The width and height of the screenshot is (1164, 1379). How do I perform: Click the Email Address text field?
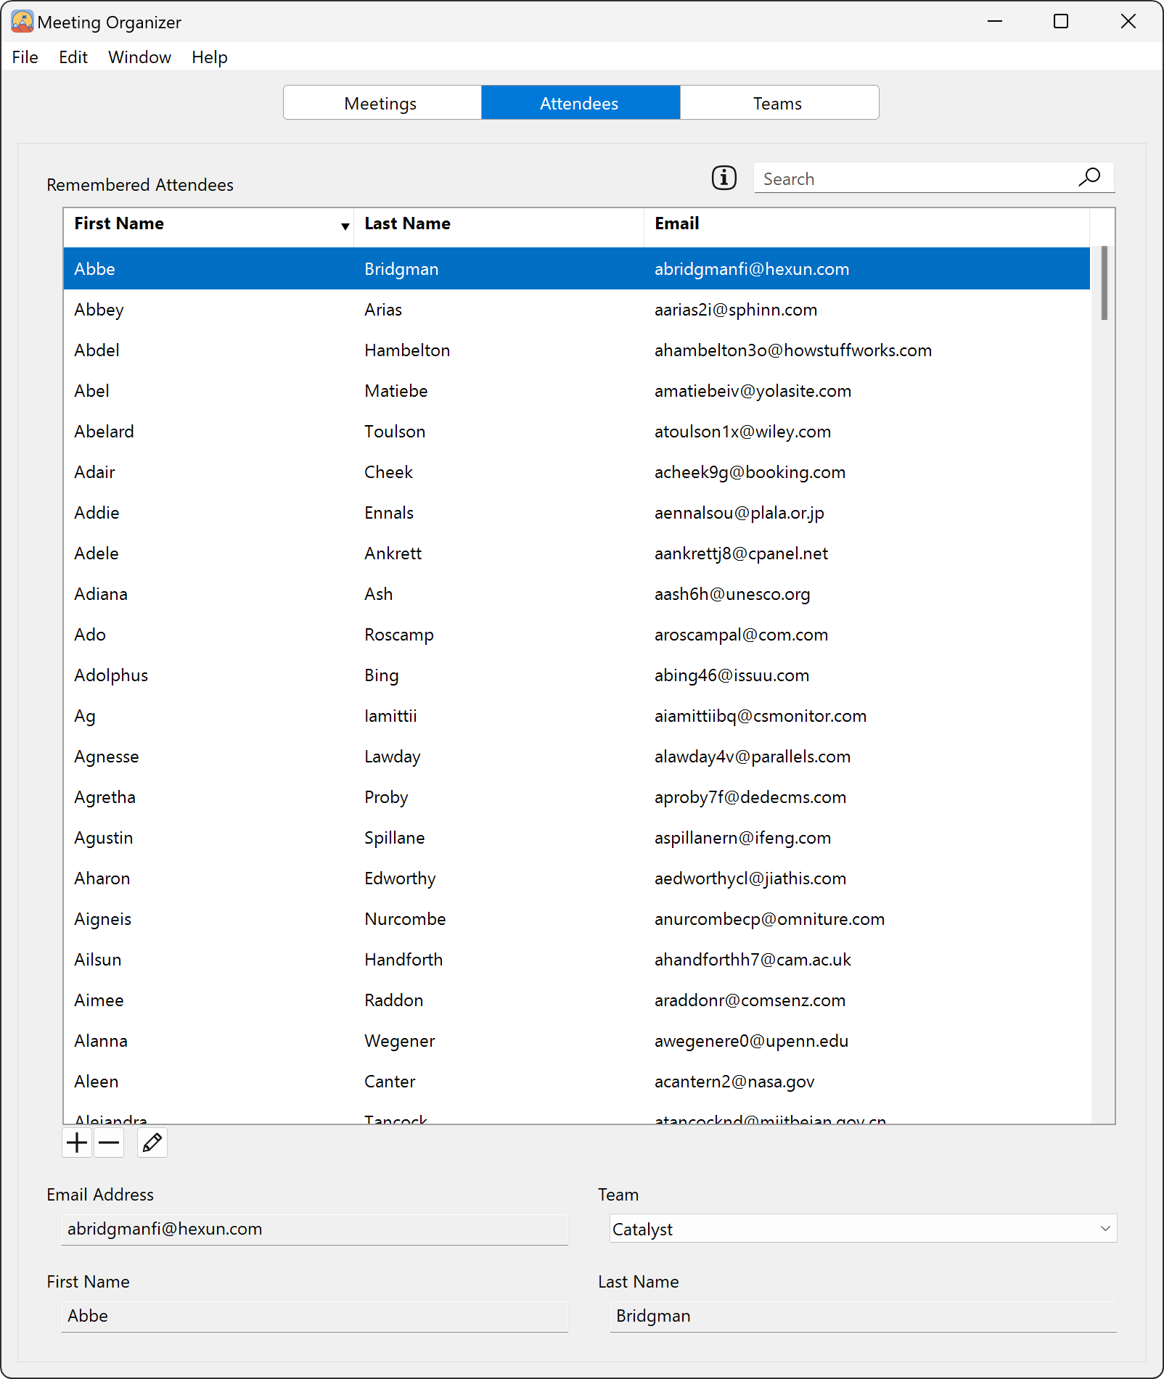tap(314, 1229)
